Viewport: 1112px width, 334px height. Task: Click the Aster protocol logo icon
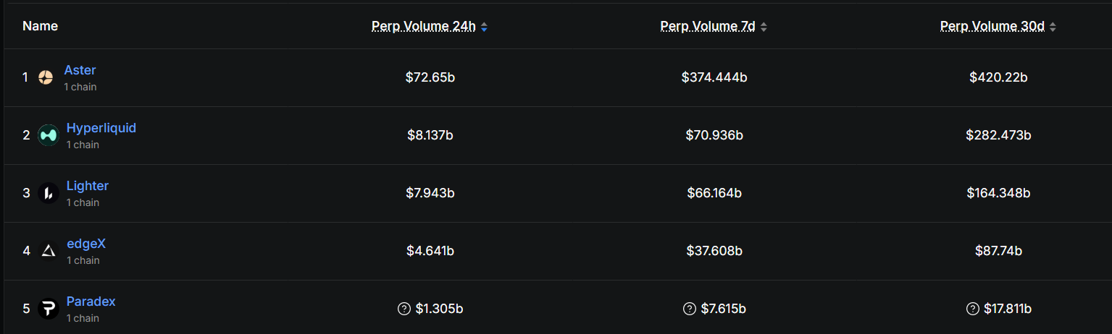[x=46, y=77]
